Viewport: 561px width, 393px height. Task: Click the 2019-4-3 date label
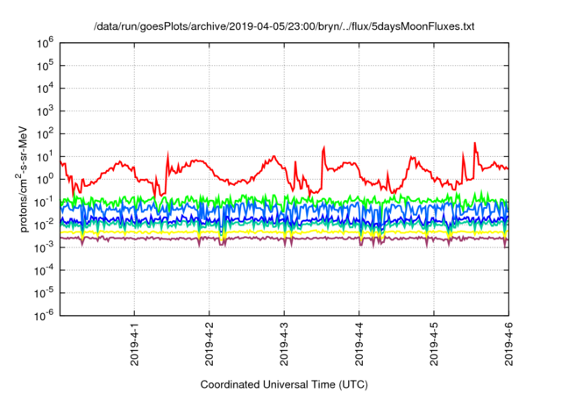tap(284, 345)
